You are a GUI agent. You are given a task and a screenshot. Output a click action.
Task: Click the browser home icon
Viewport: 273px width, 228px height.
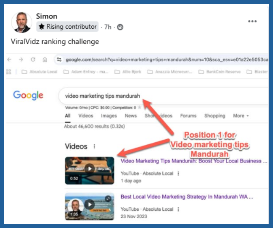[x=45, y=60]
